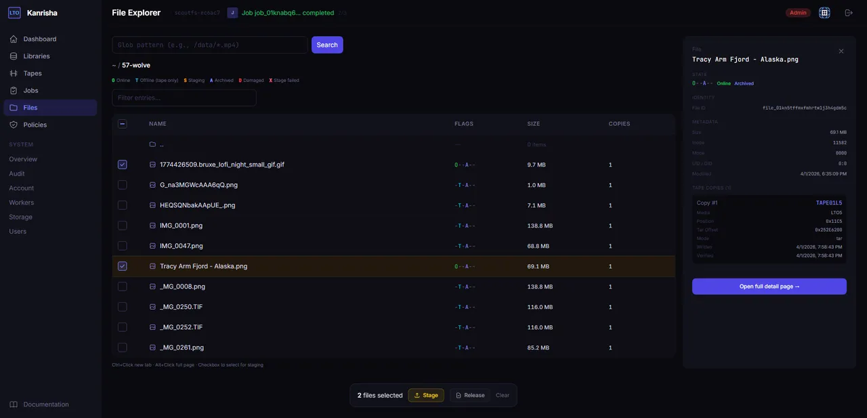The width and height of the screenshot is (867, 418).
Task: Select the IMG_0001.png checkbox
Action: tap(122, 226)
